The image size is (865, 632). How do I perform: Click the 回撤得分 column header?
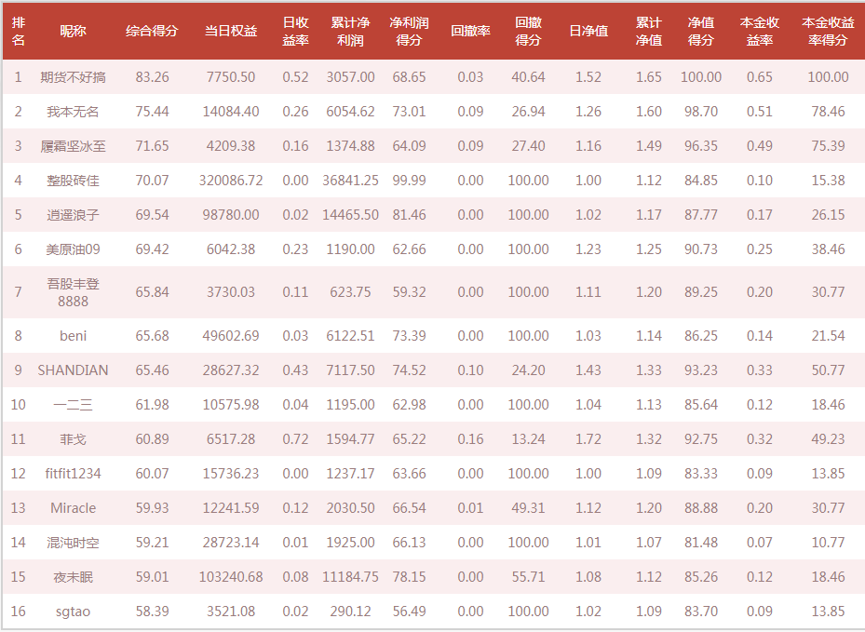click(528, 31)
